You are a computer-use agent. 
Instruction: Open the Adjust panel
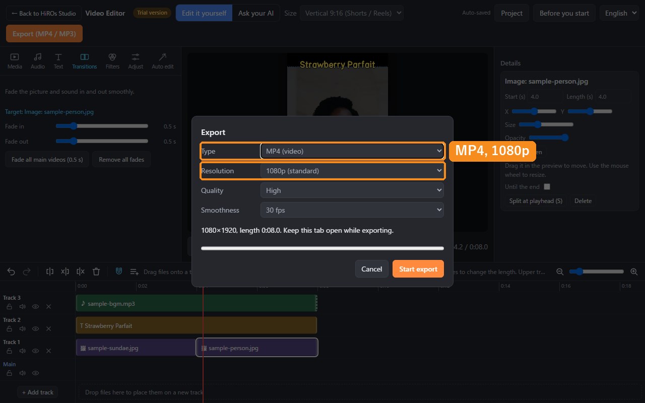(x=136, y=61)
